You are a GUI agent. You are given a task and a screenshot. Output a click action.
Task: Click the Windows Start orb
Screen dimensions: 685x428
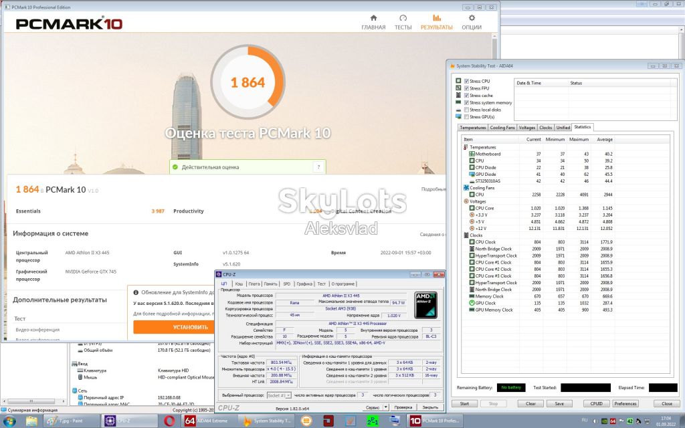(9, 421)
